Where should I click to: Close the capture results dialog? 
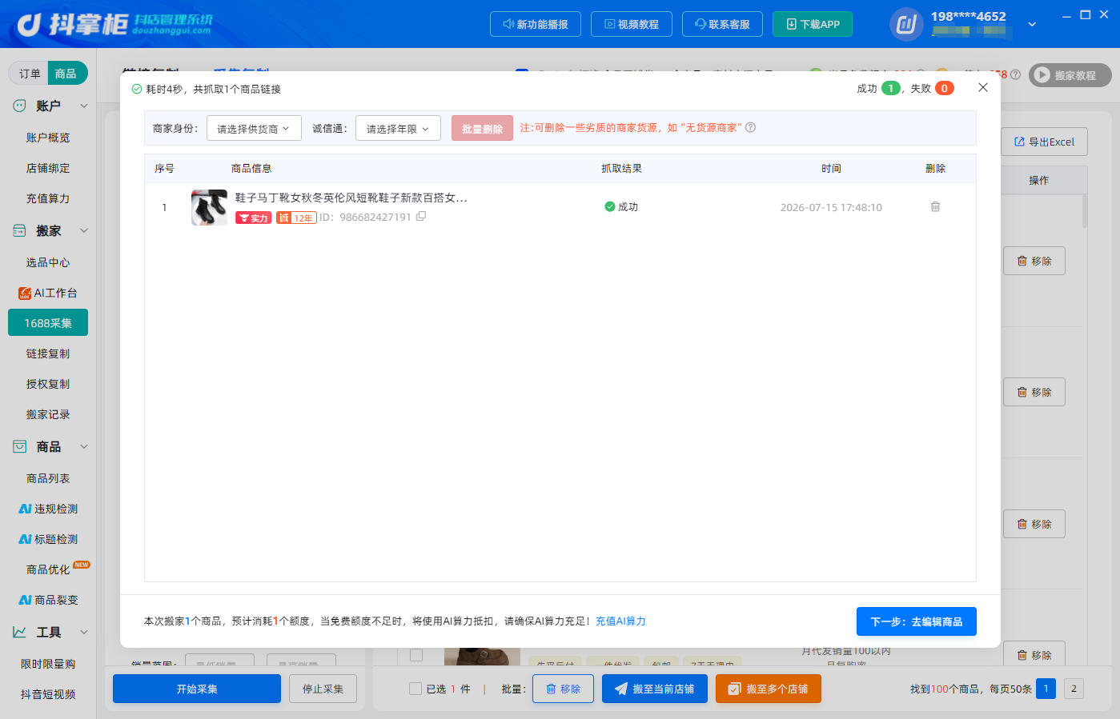983,88
